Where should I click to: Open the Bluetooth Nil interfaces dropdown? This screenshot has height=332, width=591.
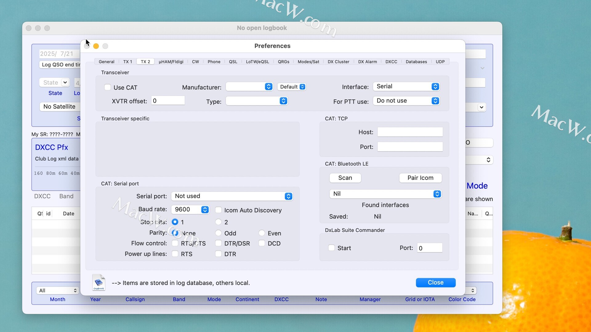tap(385, 194)
